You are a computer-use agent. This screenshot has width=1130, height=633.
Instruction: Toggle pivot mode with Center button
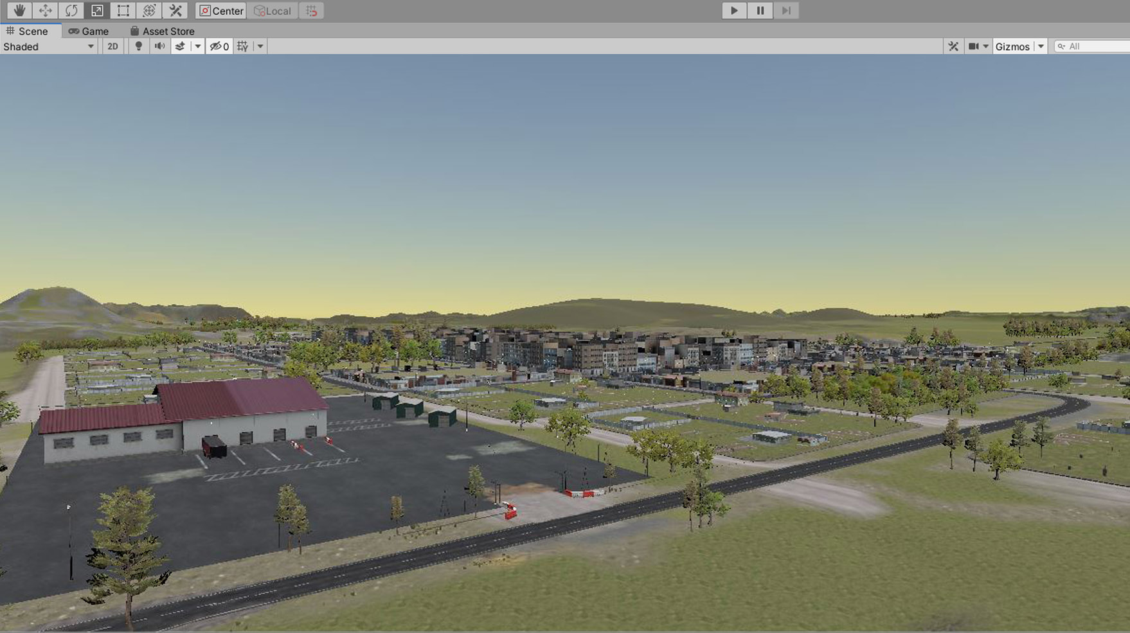[221, 10]
